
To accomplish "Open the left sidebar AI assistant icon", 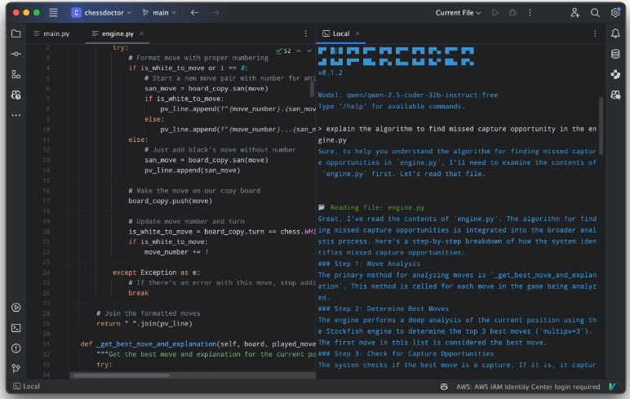I will [x=16, y=95].
